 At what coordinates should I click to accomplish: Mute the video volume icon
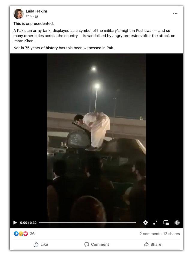point(177,222)
